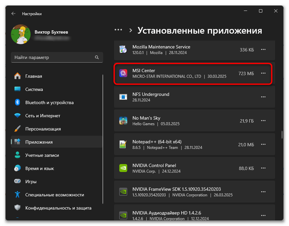
Task: Click the magnifier search icon
Action: (97, 57)
